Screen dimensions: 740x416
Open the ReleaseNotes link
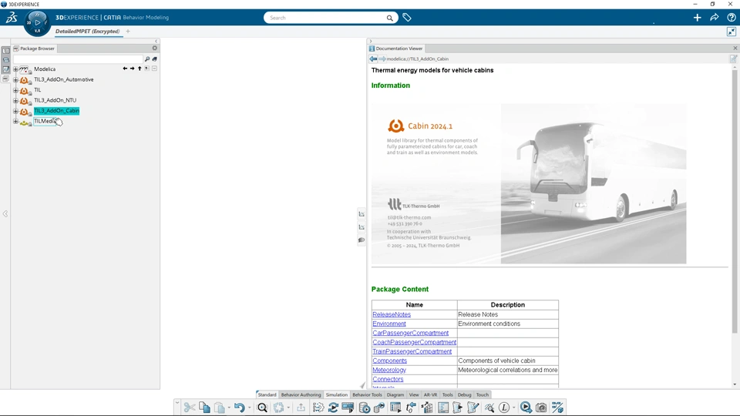pos(392,314)
